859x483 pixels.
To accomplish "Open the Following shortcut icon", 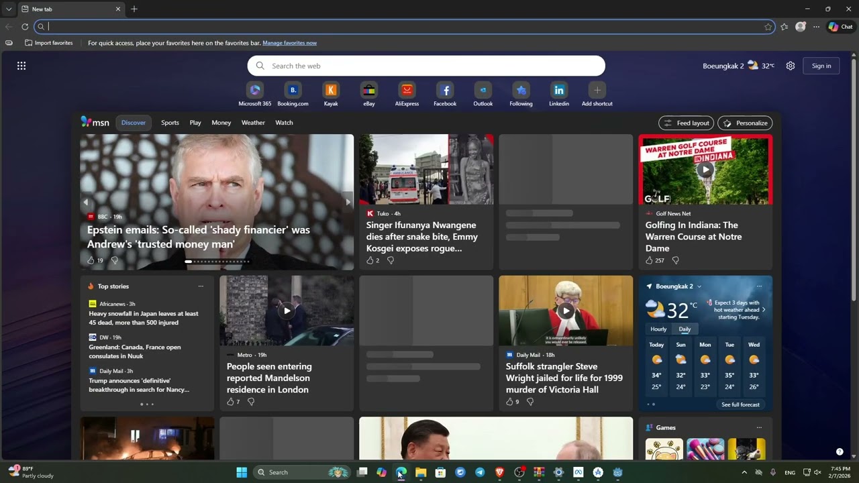I will (521, 90).
